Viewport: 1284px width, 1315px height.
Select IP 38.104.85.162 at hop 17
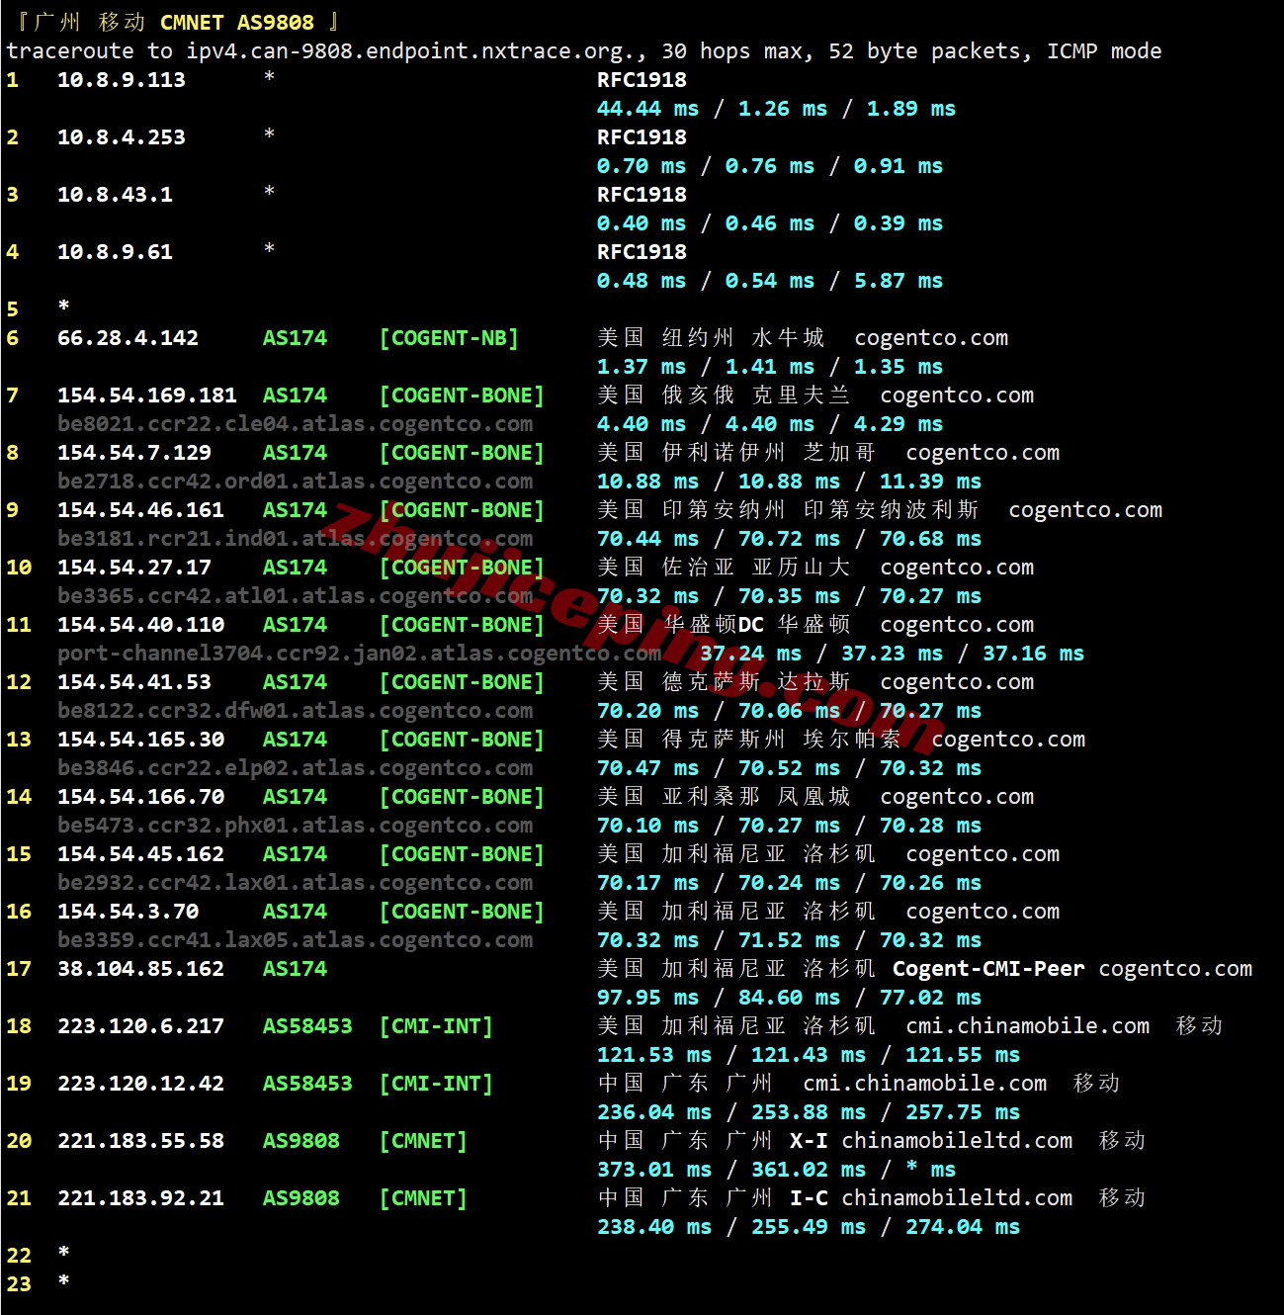[x=140, y=969]
